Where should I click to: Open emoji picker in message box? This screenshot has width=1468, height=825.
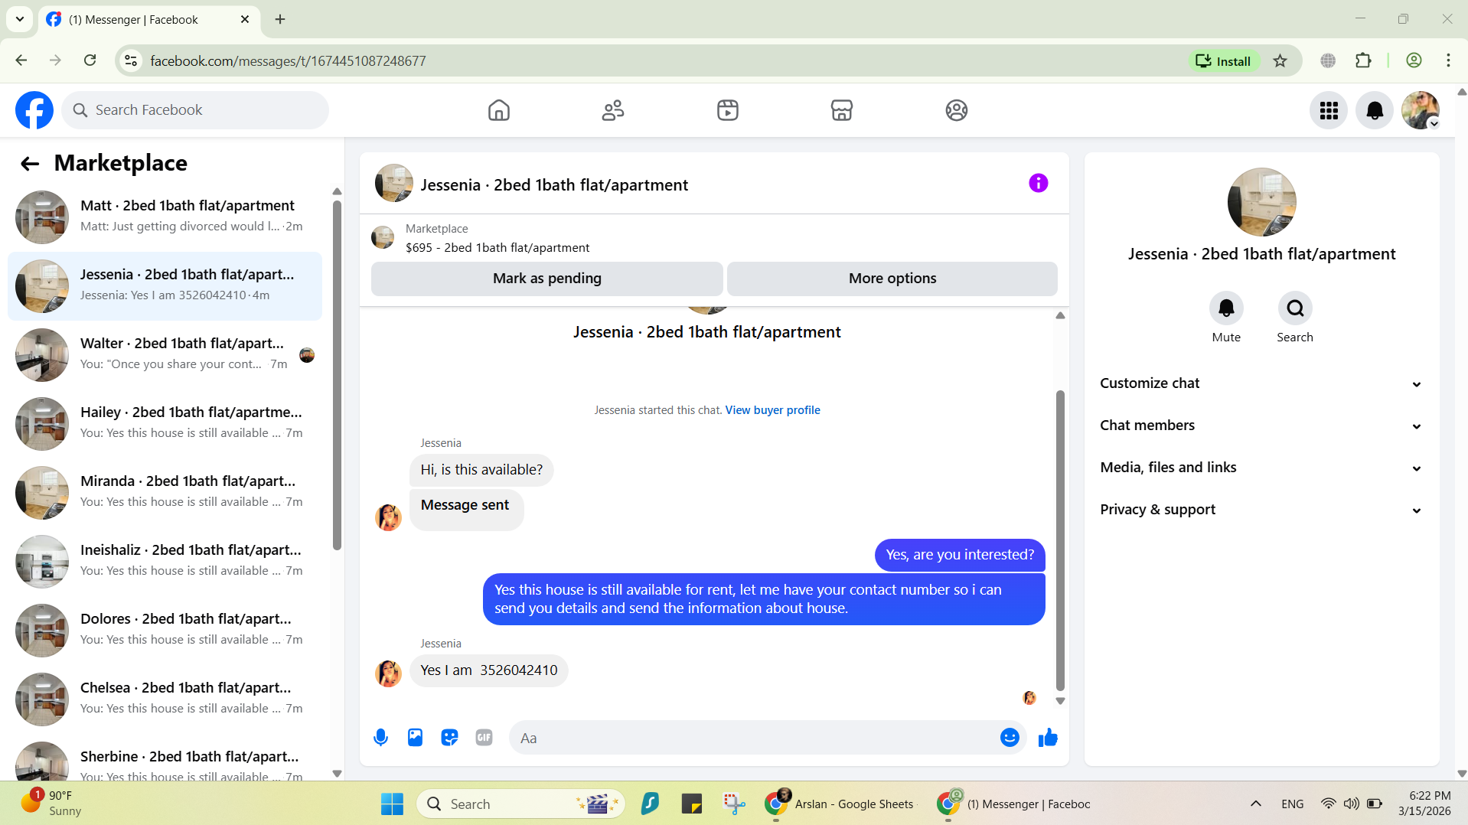pos(1010,738)
